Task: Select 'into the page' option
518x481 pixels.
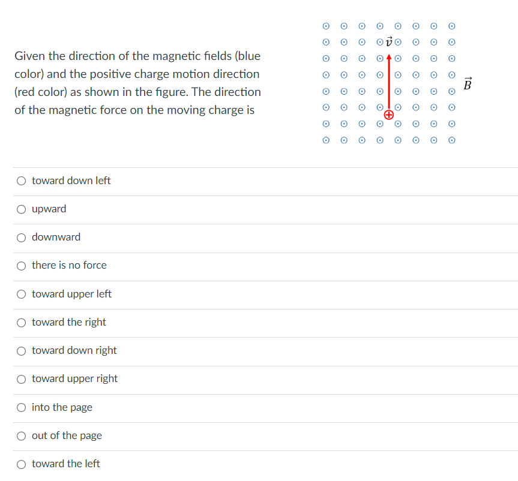Action: [x=21, y=407]
